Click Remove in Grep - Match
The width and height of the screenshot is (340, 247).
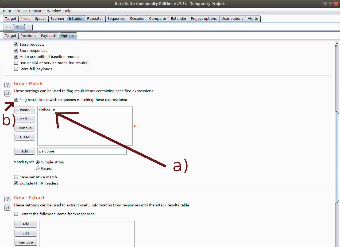25,128
